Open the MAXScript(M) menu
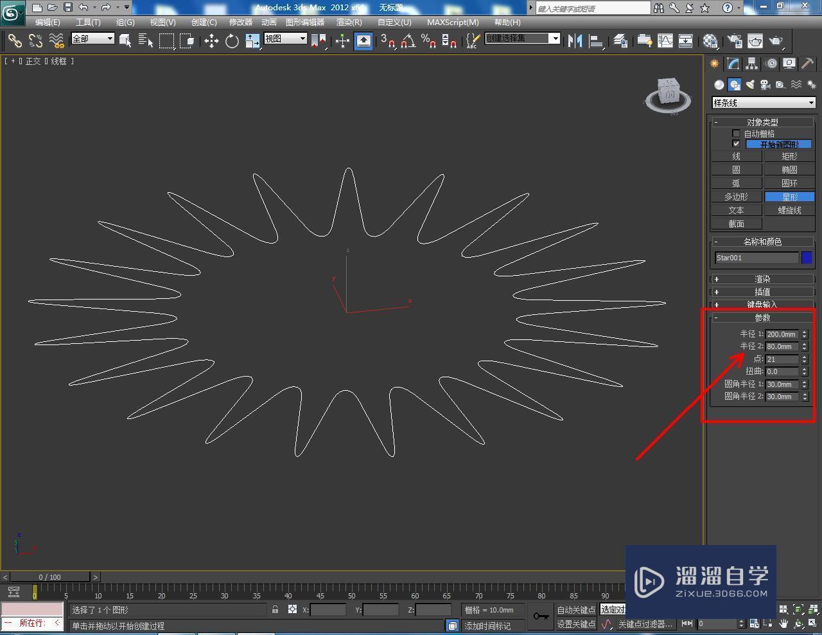Viewport: 822px width, 635px height. point(453,22)
